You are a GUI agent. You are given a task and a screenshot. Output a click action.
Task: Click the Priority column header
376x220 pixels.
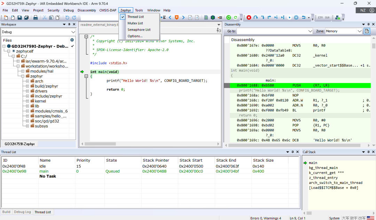(90, 160)
